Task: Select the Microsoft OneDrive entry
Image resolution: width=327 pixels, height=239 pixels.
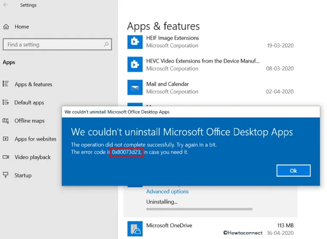Action: point(210,229)
